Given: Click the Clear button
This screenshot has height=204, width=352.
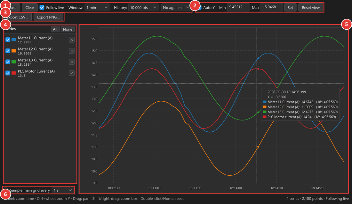Looking at the screenshot, I should click(x=30, y=8).
